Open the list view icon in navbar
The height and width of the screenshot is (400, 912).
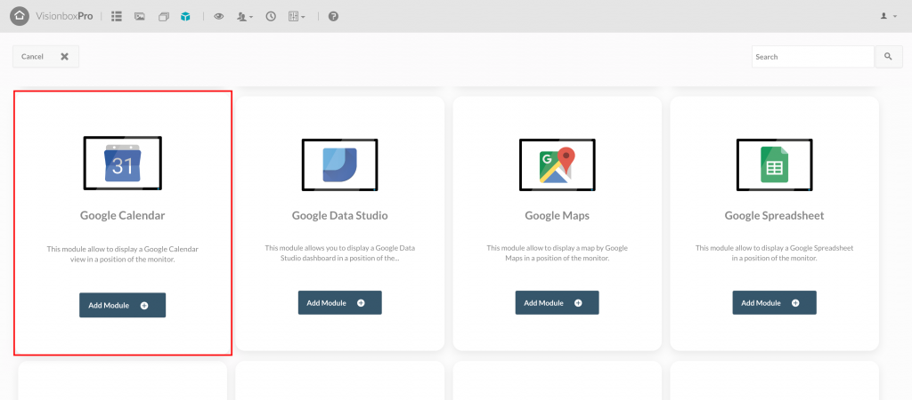(117, 16)
